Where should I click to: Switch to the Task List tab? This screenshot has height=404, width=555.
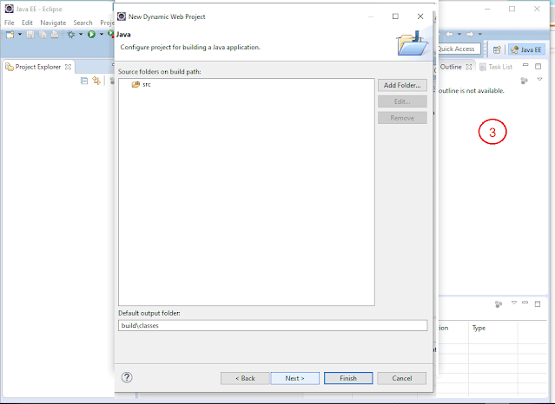tap(496, 67)
